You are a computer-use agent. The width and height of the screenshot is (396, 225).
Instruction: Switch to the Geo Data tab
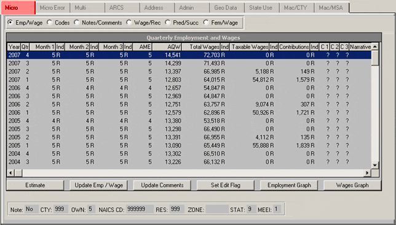[226, 8]
